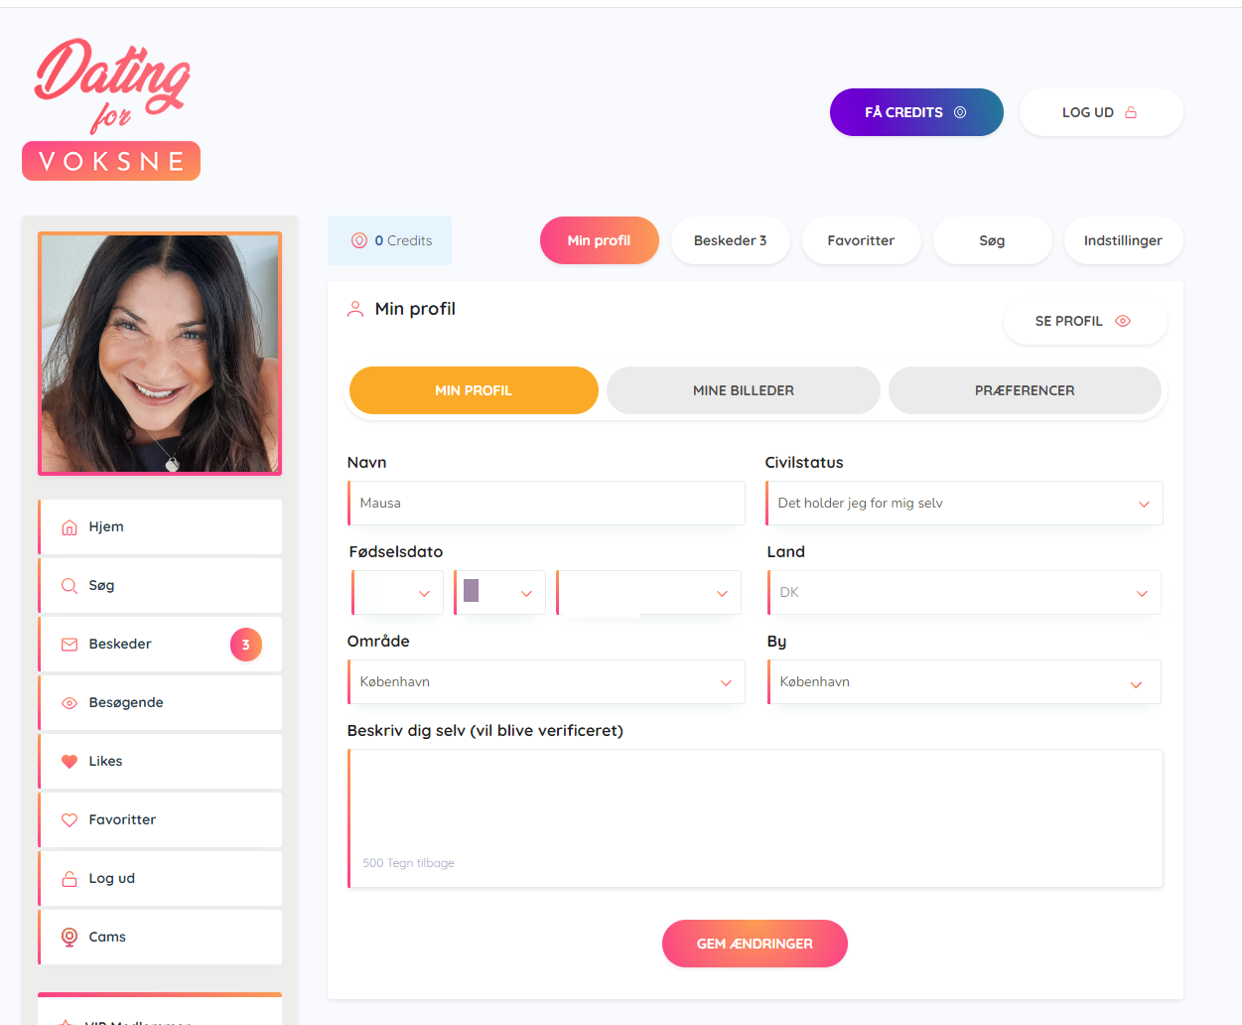Click the LOG UD button in header
This screenshot has width=1242, height=1025.
(1101, 112)
